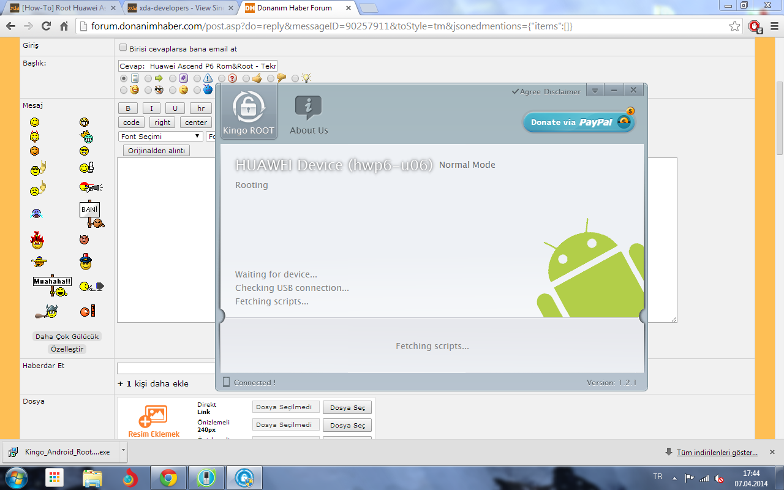This screenshot has width=784, height=490.
Task: Click in the Başlık title input field
Action: click(x=197, y=66)
